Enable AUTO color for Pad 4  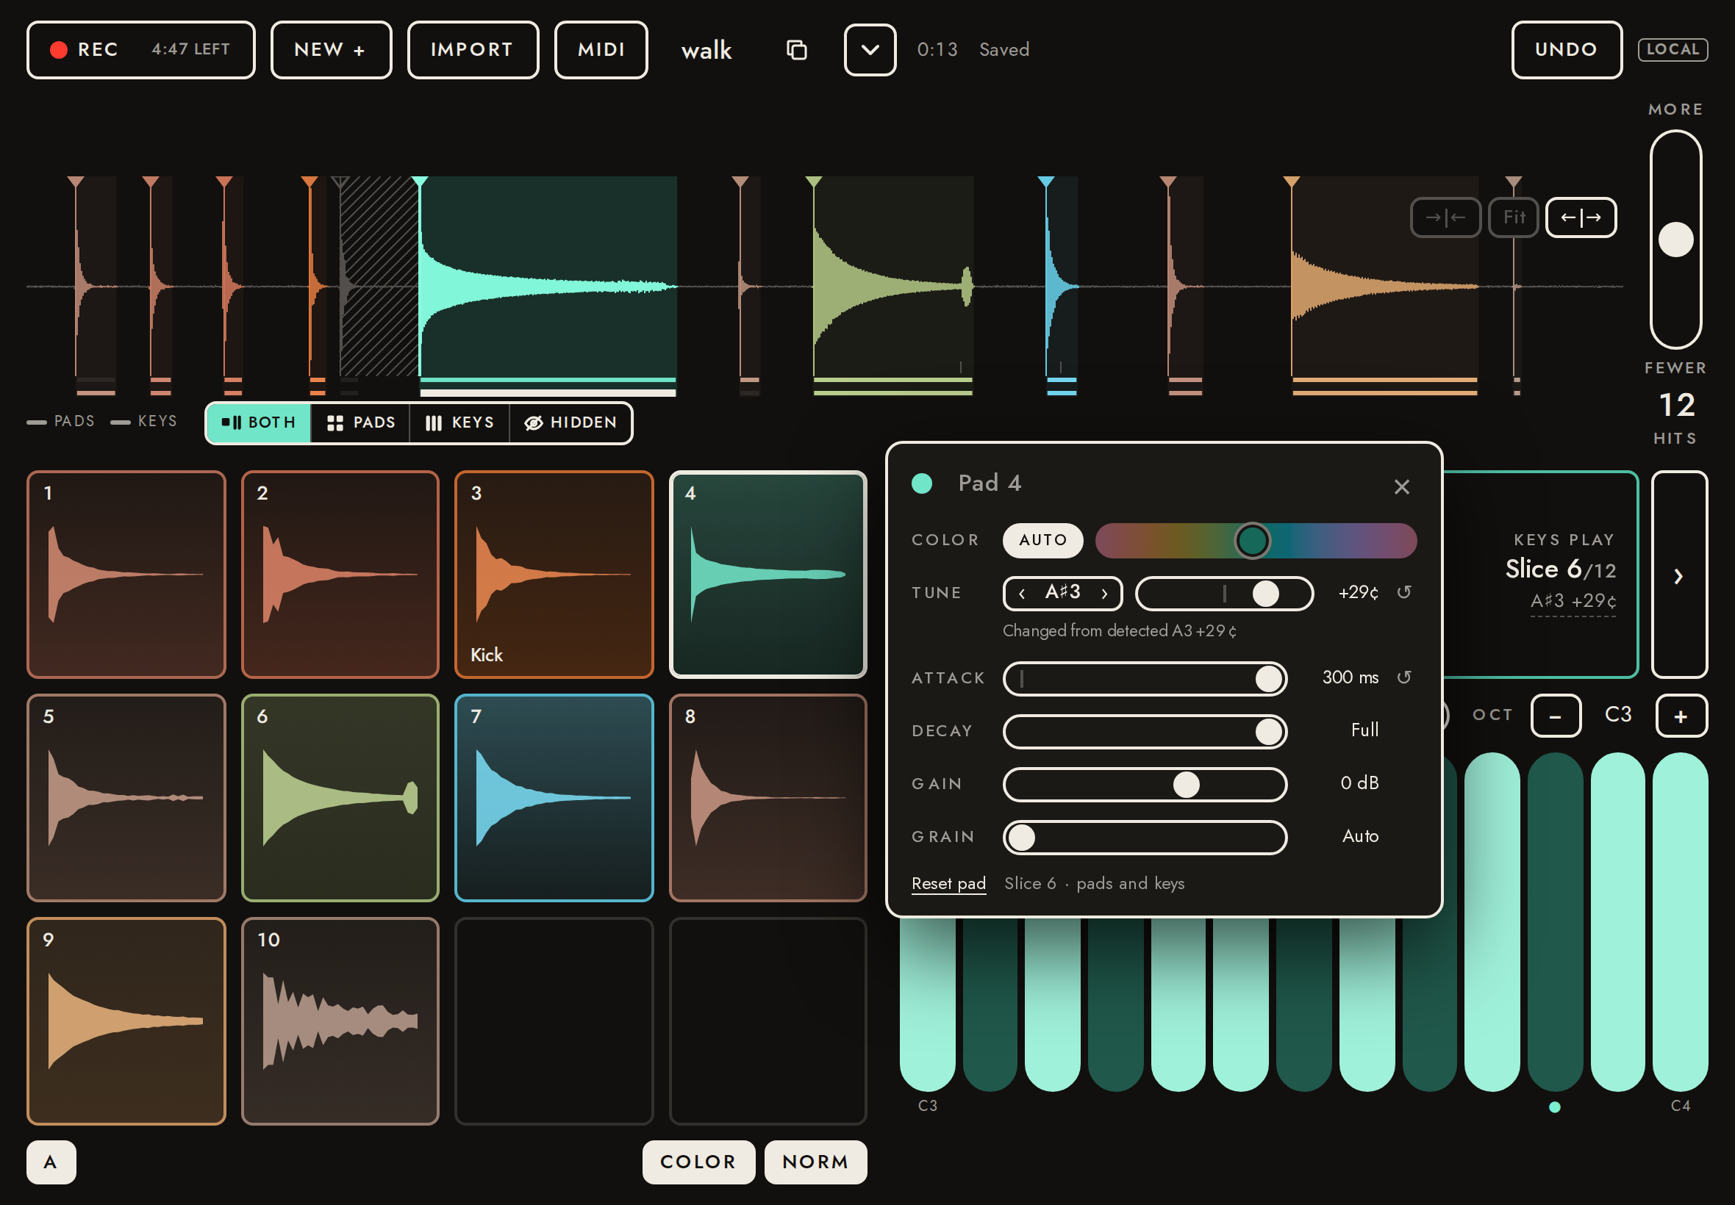[x=1042, y=541]
